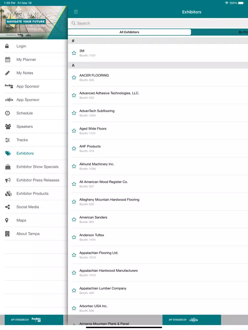Open Tracks menu item
248x330 pixels.
pos(34,140)
